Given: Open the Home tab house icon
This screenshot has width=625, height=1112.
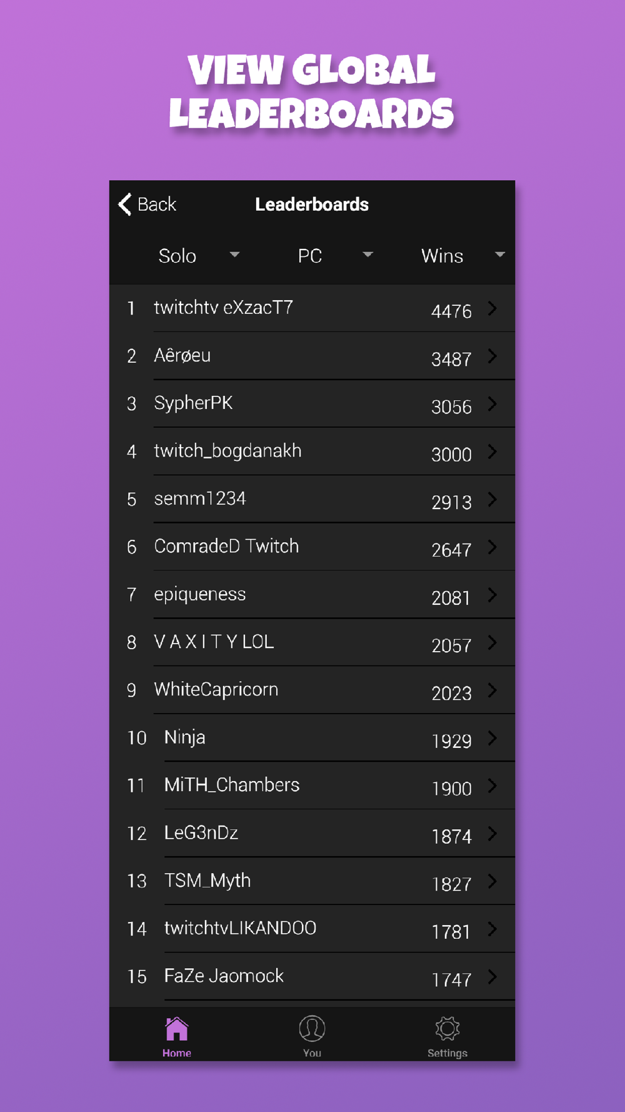Looking at the screenshot, I should 176,1029.
